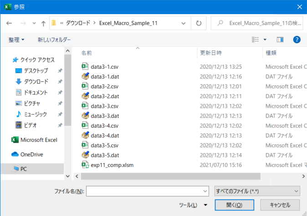Screen dimensions: 307x216
Task: Open the 整理 menu
Action: pos(16,40)
